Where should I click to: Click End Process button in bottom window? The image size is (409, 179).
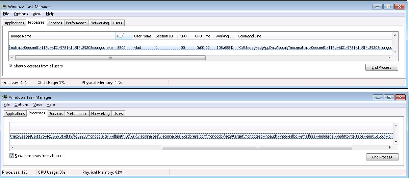382,157
